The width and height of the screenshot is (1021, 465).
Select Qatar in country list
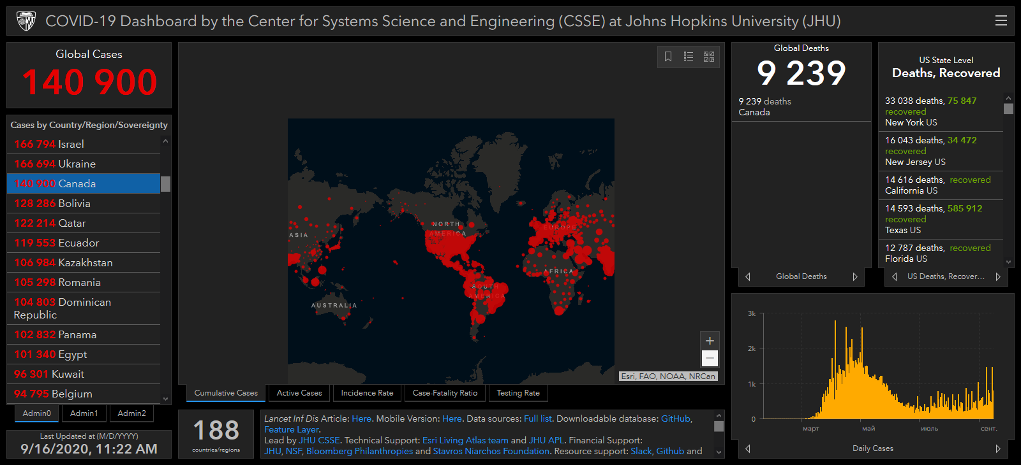84,223
